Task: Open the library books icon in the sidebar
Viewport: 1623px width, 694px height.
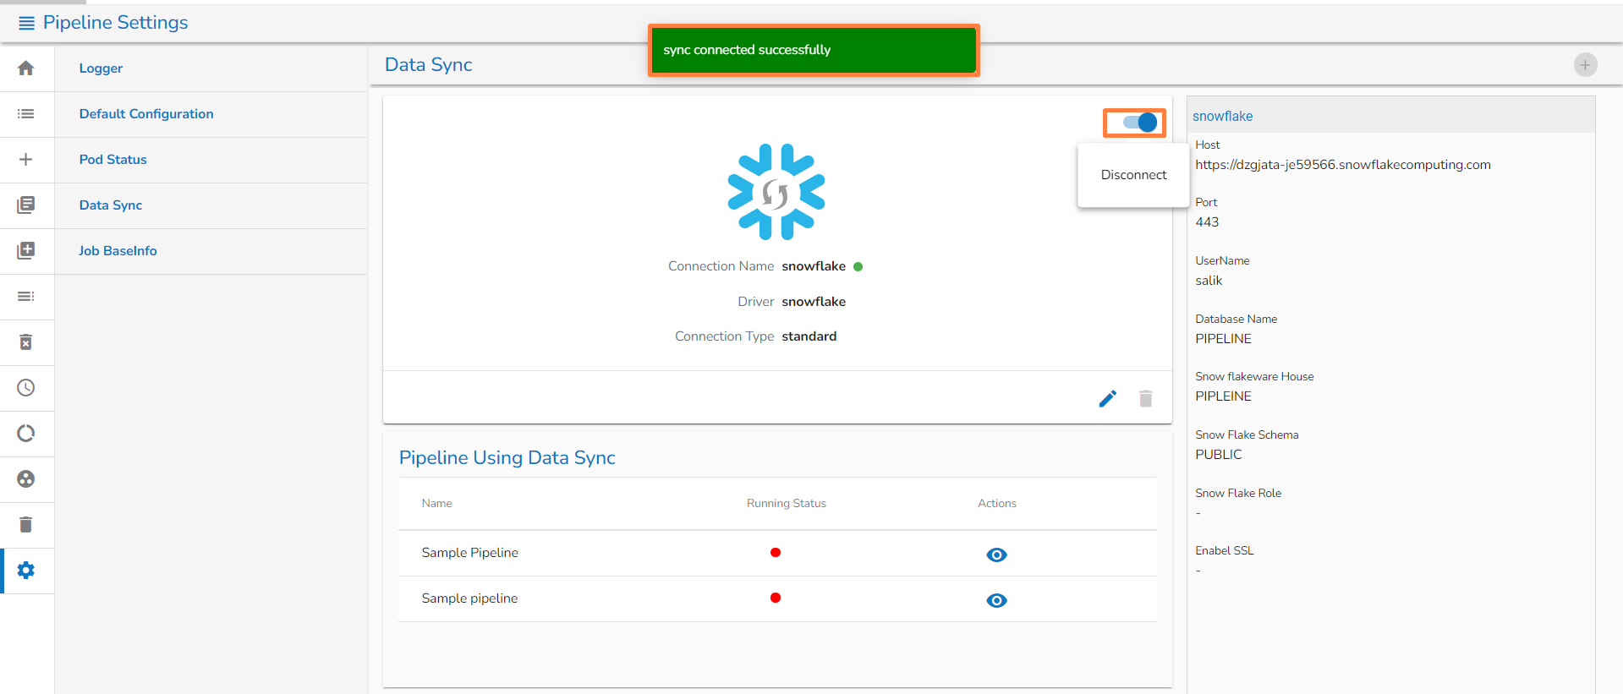Action: click(26, 205)
